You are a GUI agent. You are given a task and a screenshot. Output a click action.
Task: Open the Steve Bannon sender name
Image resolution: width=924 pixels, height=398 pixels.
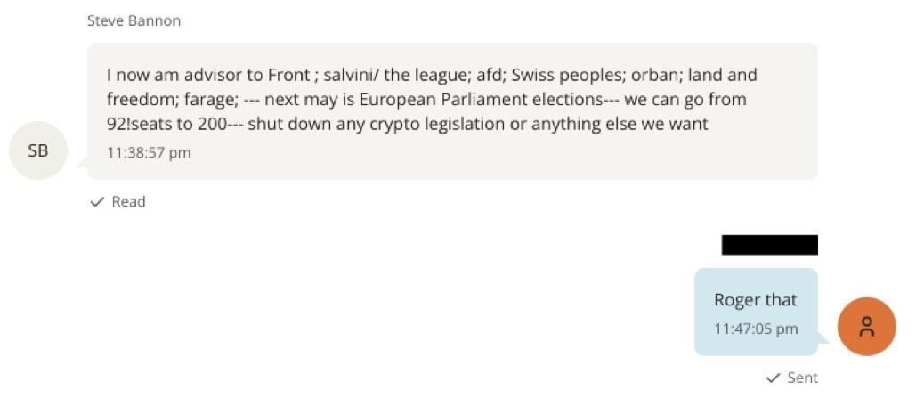pos(134,20)
